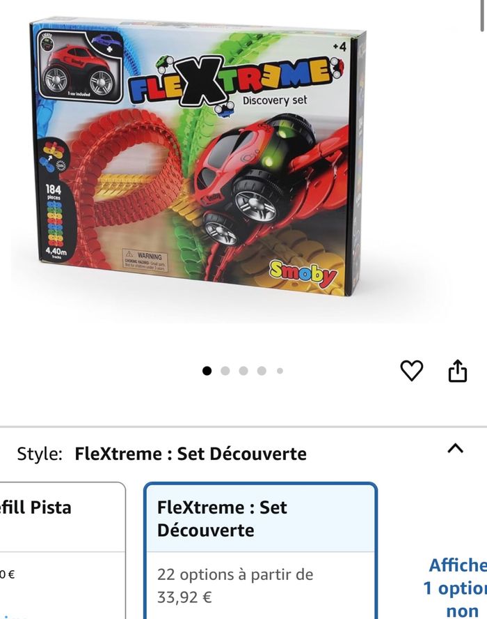This screenshot has width=487, height=619.
Task: Tap the Refill Pista price ending in 0 €
Action: point(7,574)
